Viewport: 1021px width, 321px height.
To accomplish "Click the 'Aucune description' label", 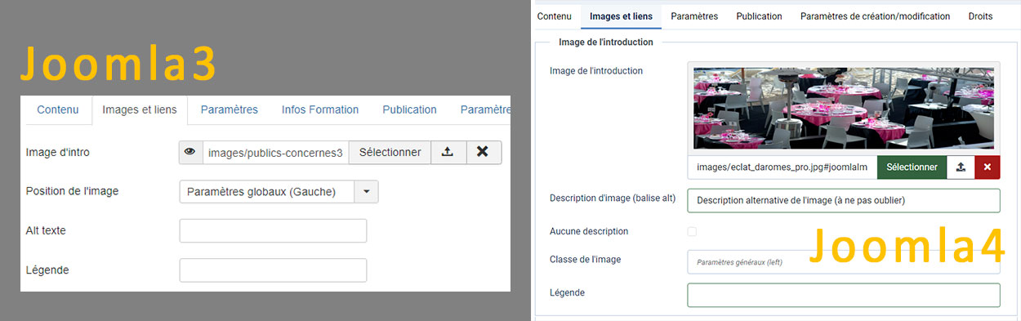I will pyautogui.click(x=589, y=231).
